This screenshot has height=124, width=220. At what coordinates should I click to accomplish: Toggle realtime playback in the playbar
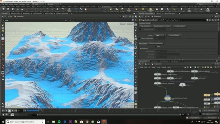click(12, 115)
